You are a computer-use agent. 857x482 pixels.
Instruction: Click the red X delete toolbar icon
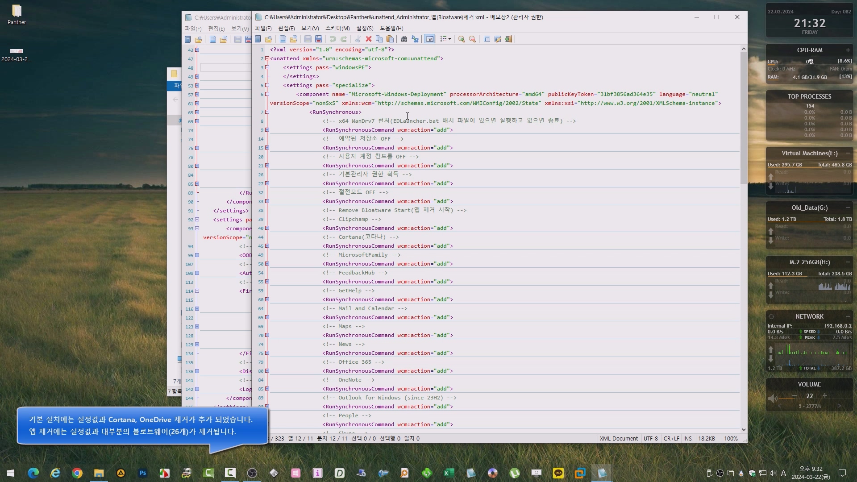[369, 39]
